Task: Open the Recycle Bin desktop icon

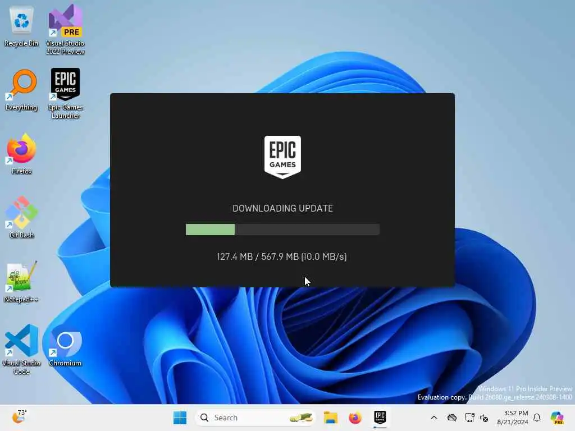Action: tap(21, 26)
